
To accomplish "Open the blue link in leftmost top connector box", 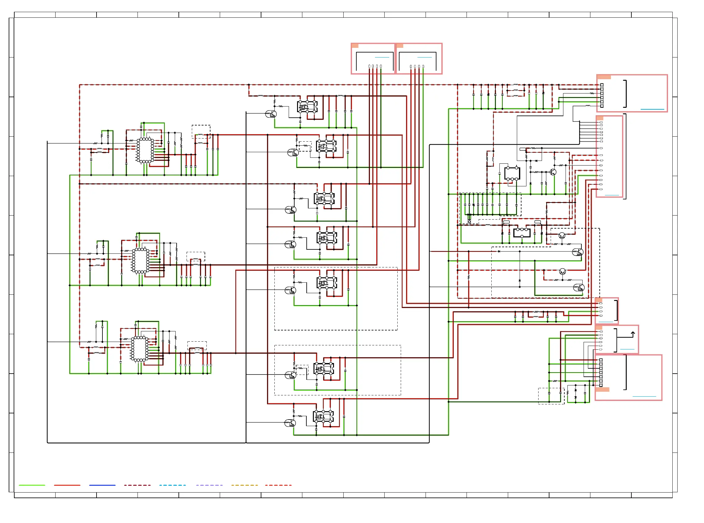I will (x=382, y=57).
